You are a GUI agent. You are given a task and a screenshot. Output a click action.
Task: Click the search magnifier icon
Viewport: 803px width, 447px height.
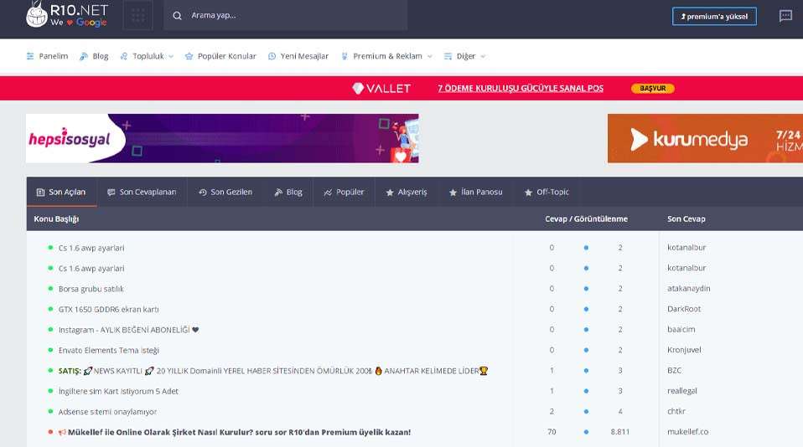click(x=178, y=15)
